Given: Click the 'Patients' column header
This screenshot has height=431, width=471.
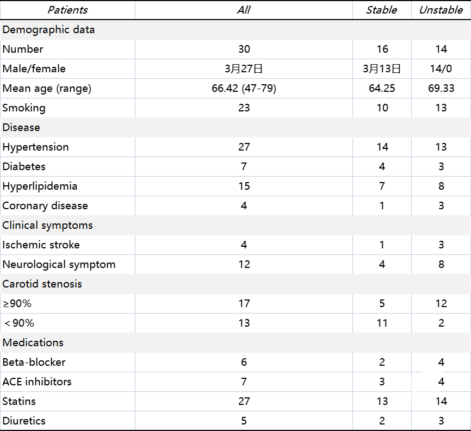Looking at the screenshot, I should [x=67, y=10].
